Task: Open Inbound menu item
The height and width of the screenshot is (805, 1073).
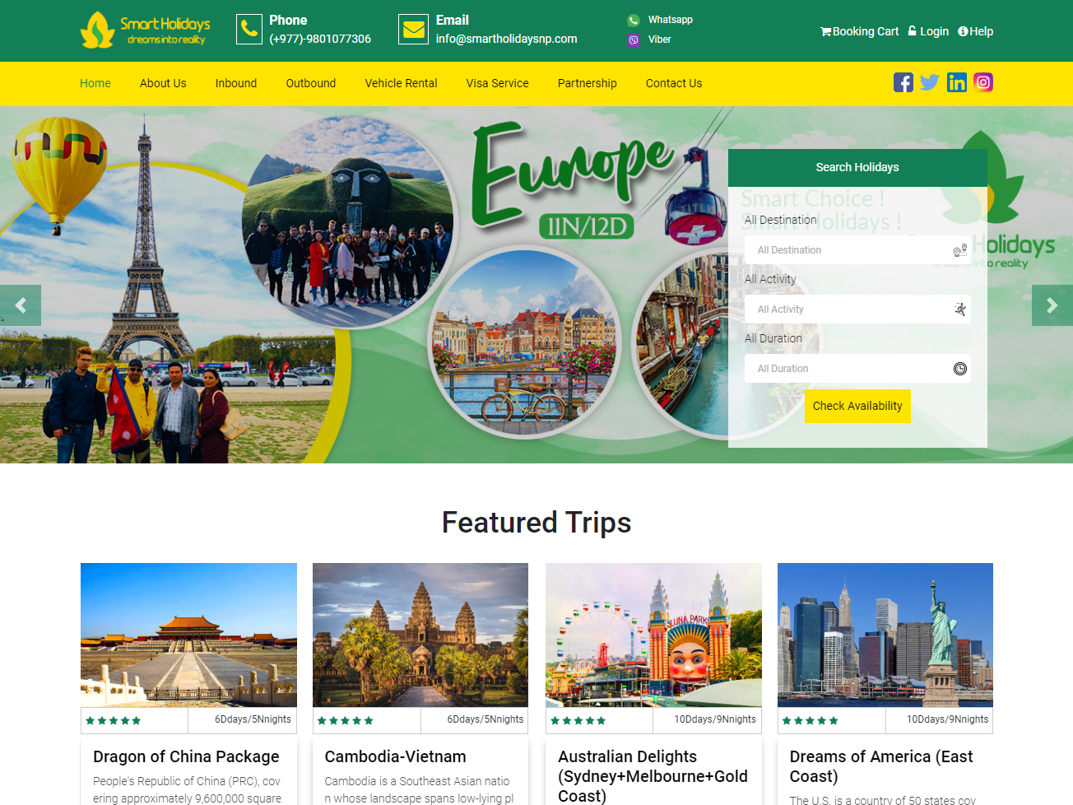Action: (x=236, y=83)
